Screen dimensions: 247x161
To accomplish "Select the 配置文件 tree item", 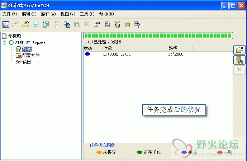I will (x=31, y=56).
